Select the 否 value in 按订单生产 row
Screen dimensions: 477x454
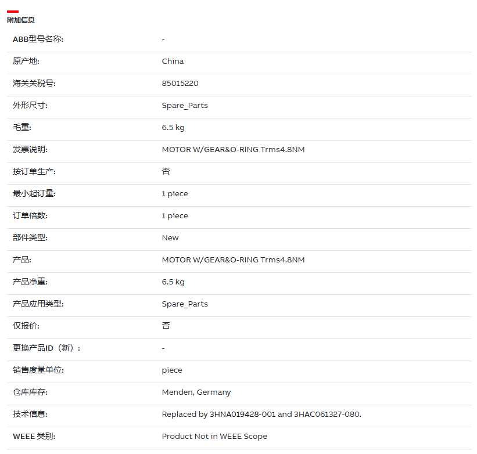pos(166,171)
